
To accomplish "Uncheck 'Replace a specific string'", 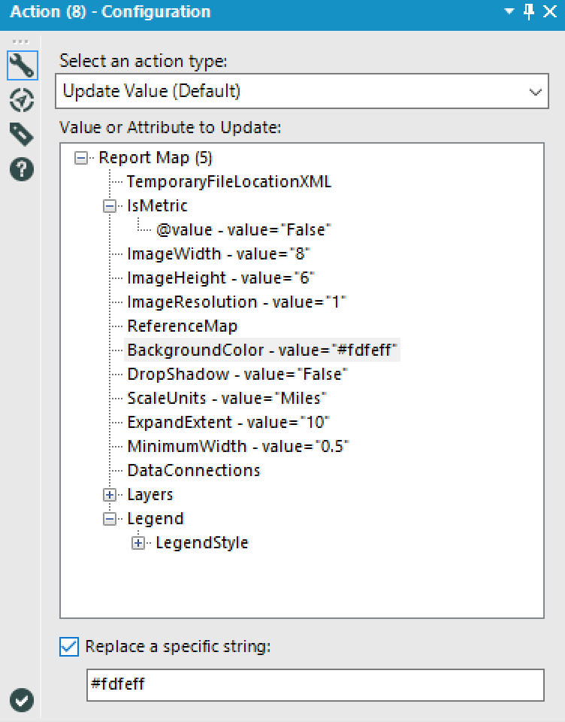I will tap(68, 647).
